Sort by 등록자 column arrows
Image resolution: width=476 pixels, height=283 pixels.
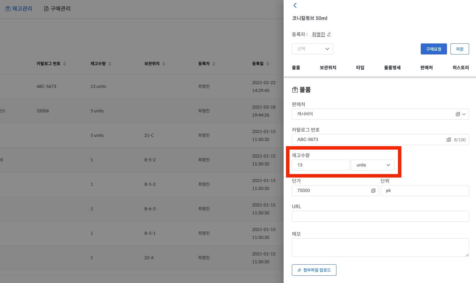tap(214, 64)
